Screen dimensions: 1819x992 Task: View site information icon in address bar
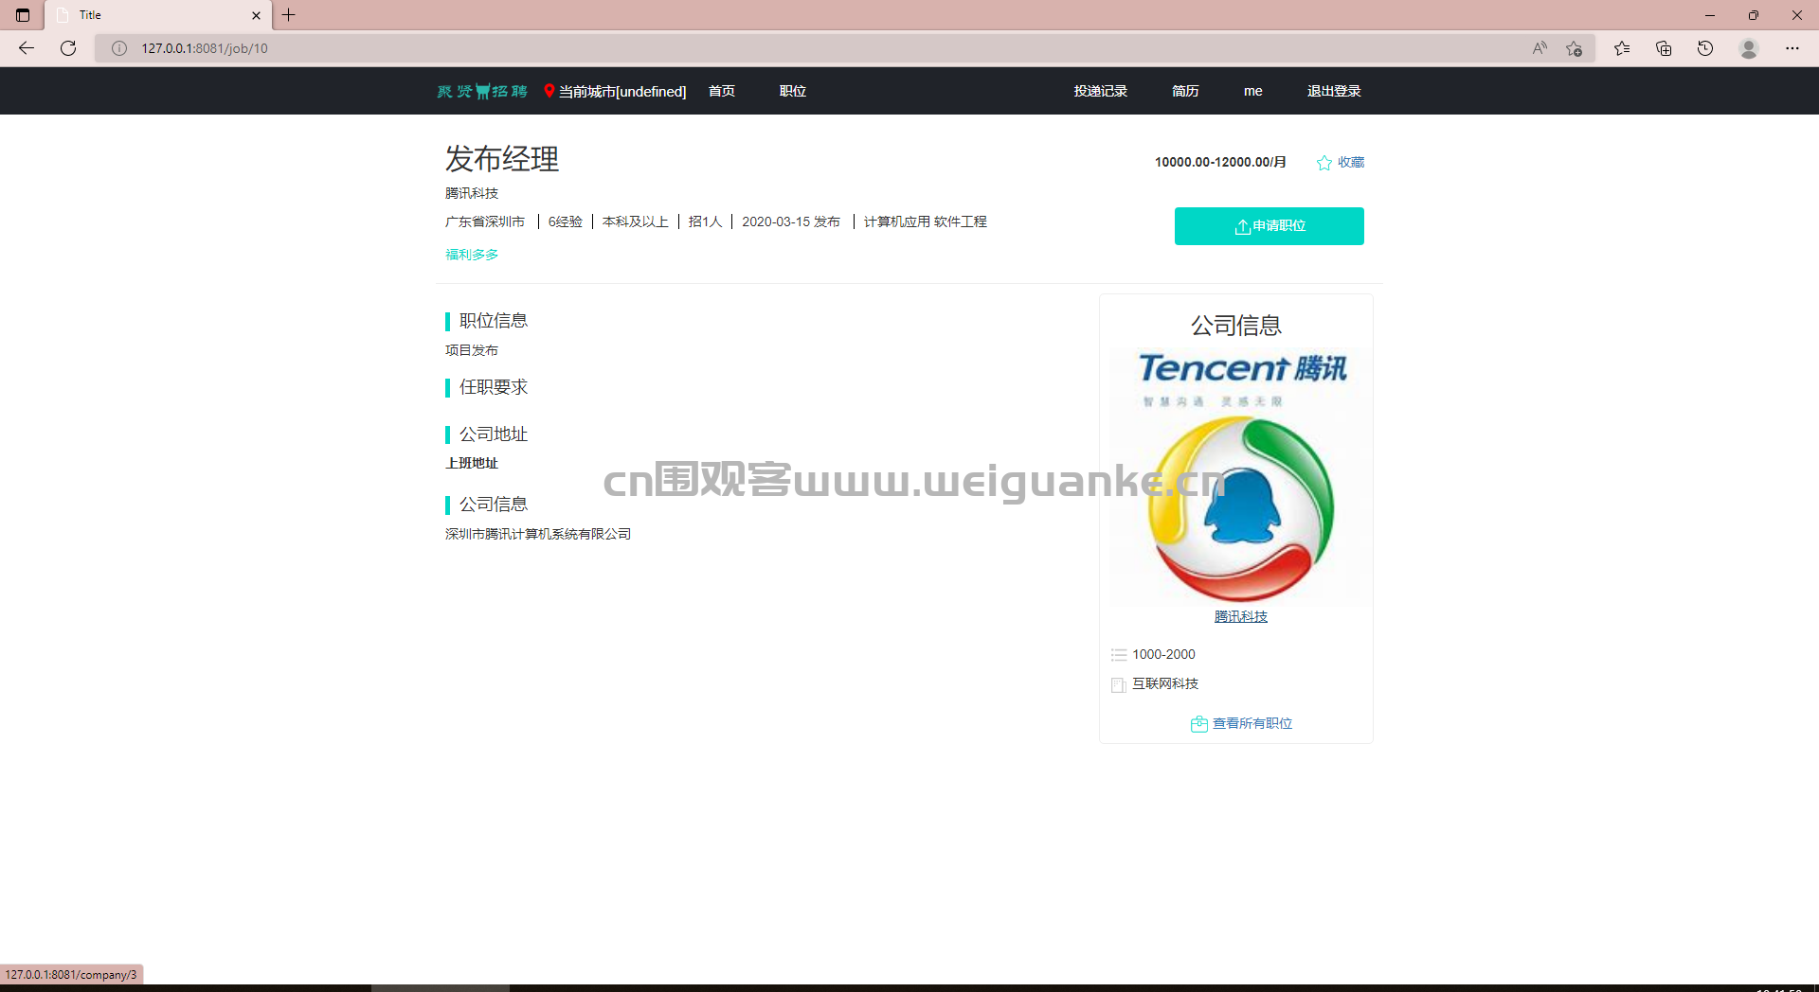[x=119, y=48]
